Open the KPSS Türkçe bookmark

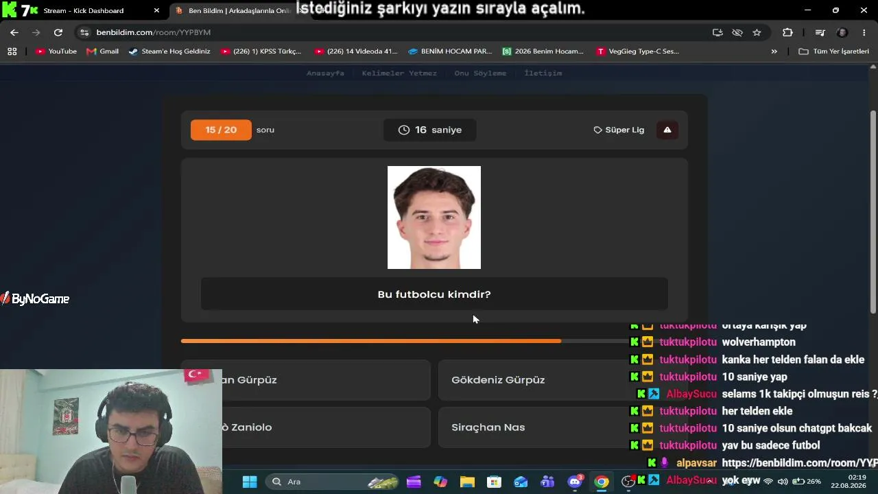pos(261,51)
